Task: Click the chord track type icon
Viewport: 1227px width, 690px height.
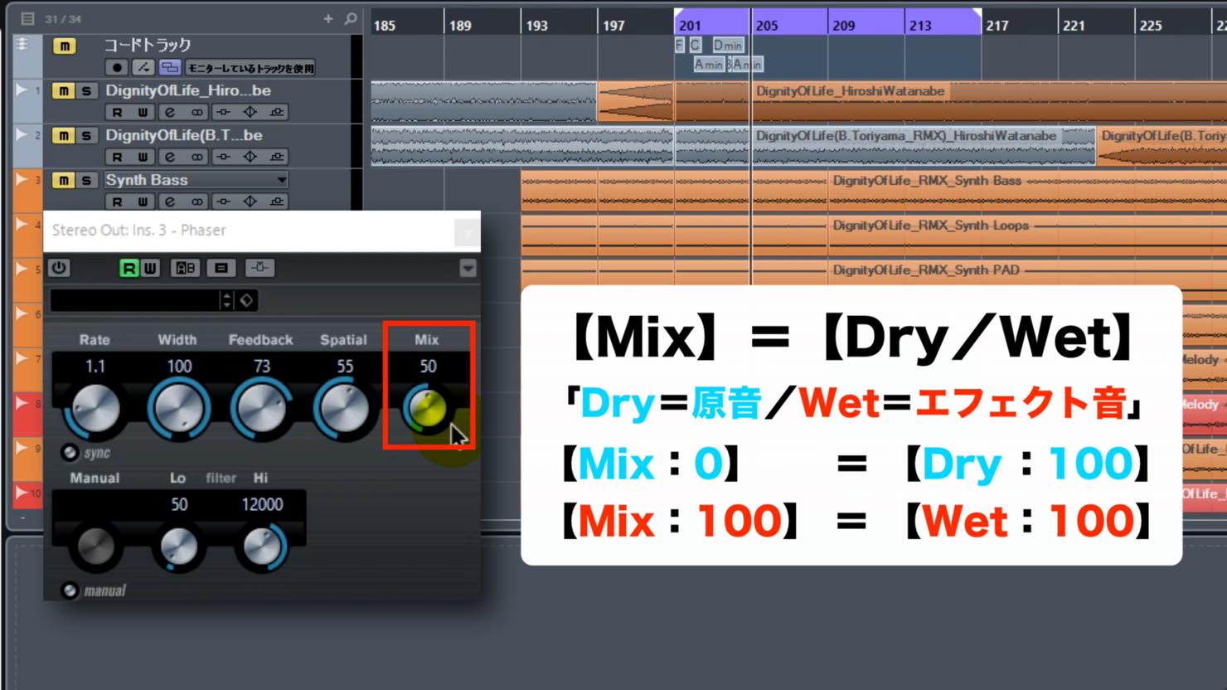Action: click(22, 45)
